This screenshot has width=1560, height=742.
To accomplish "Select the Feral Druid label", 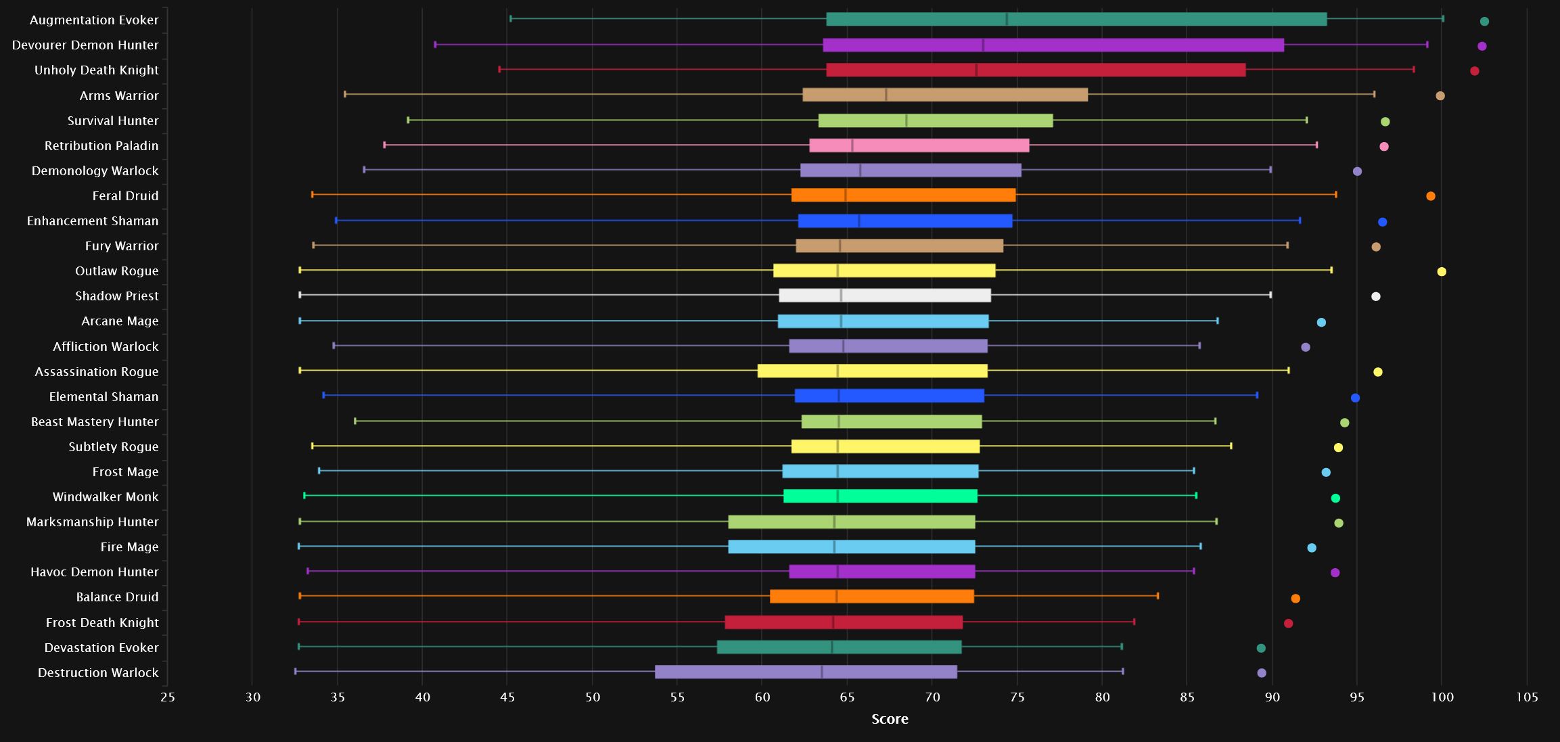I will [125, 196].
